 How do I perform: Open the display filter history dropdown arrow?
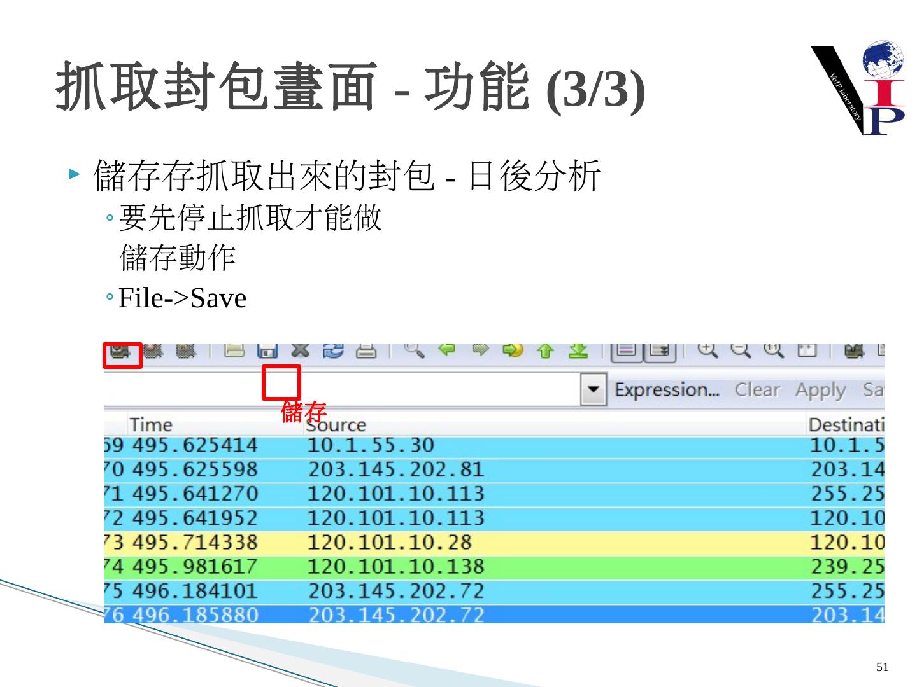[x=593, y=390]
